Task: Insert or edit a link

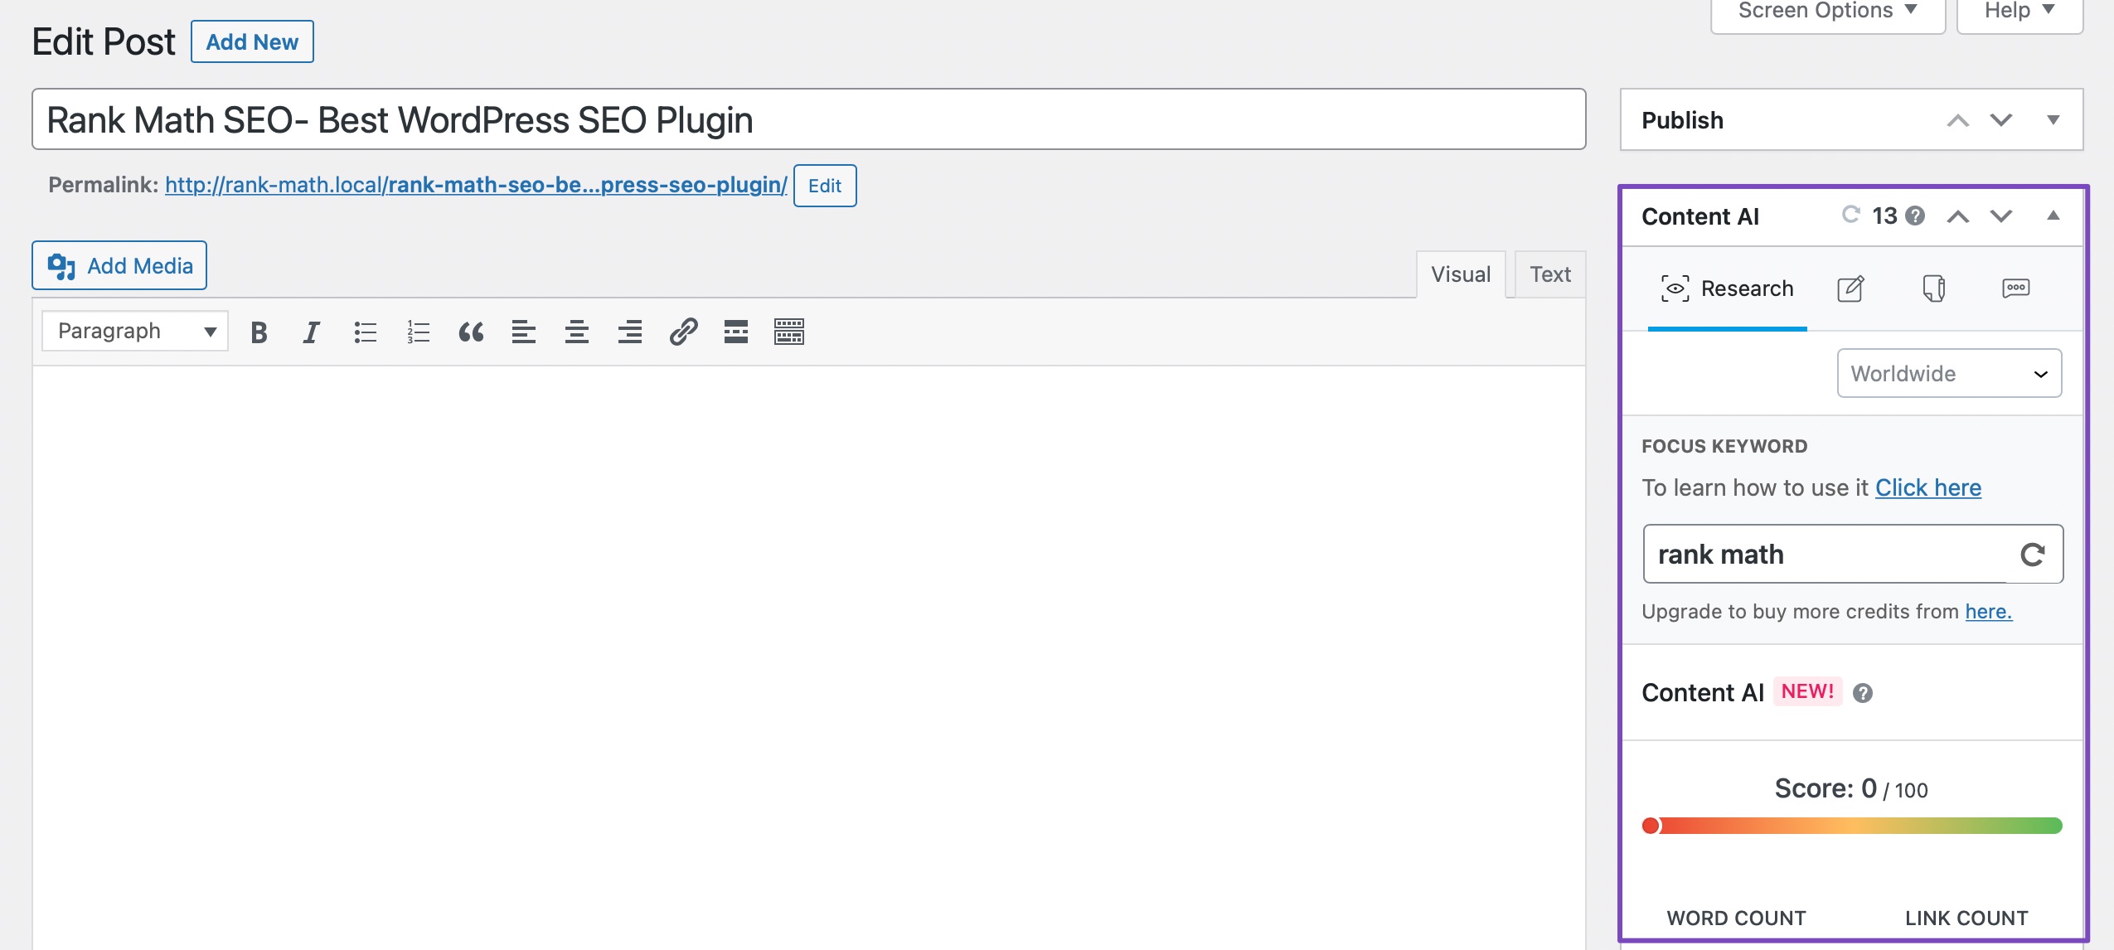Action: tap(683, 332)
